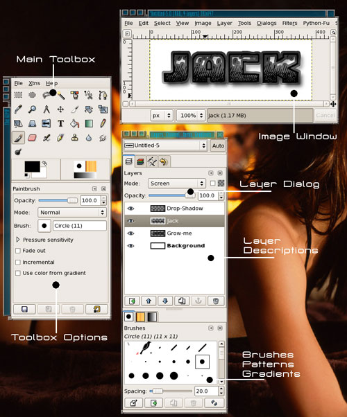Open the Layers panel tab menu arrow
The image size is (347, 417).
211,173
